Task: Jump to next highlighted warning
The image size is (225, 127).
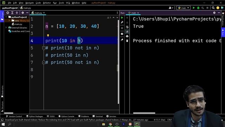Action: (117, 18)
